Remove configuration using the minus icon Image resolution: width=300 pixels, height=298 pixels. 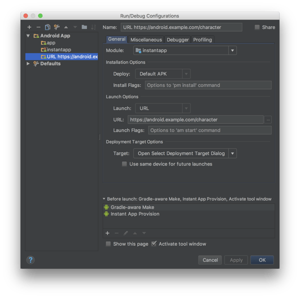point(38,27)
